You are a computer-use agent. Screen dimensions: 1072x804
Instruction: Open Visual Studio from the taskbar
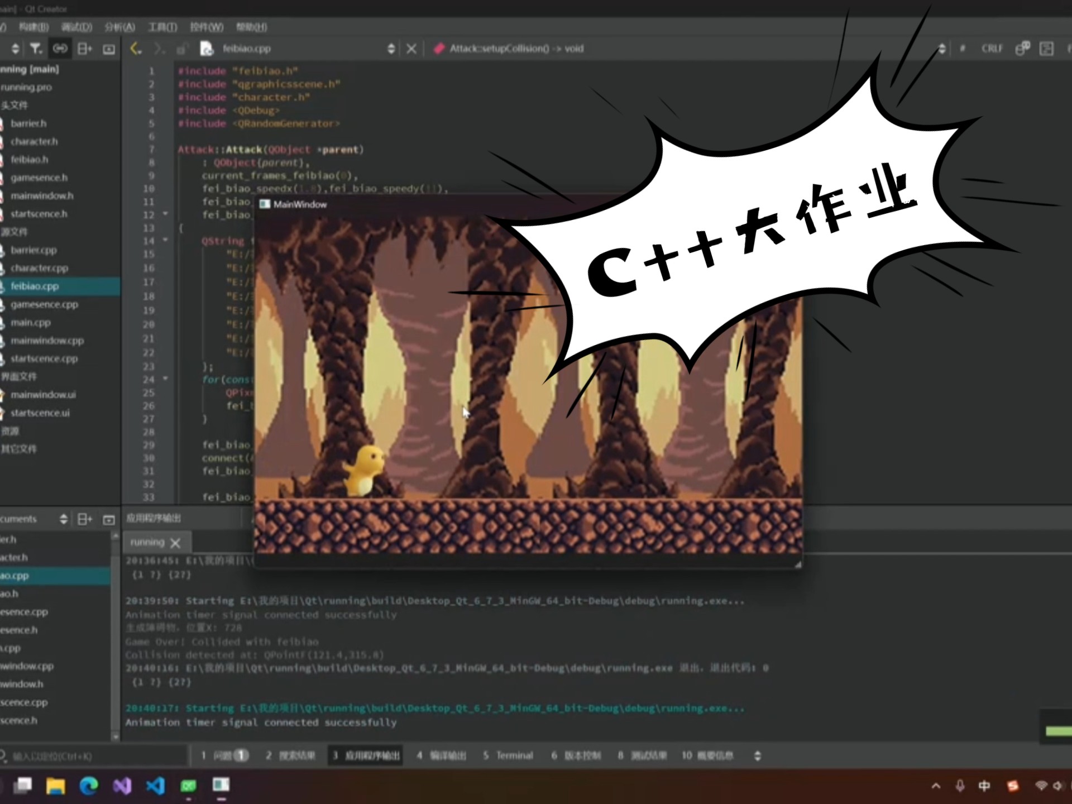click(x=122, y=786)
